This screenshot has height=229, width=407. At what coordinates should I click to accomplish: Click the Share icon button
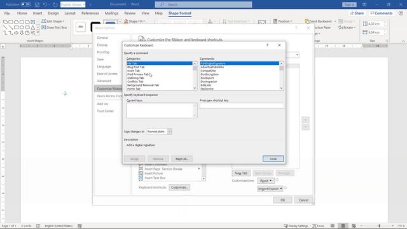[x=357, y=13]
